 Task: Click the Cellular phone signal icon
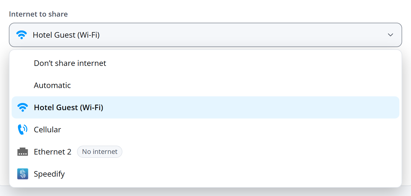click(x=23, y=130)
